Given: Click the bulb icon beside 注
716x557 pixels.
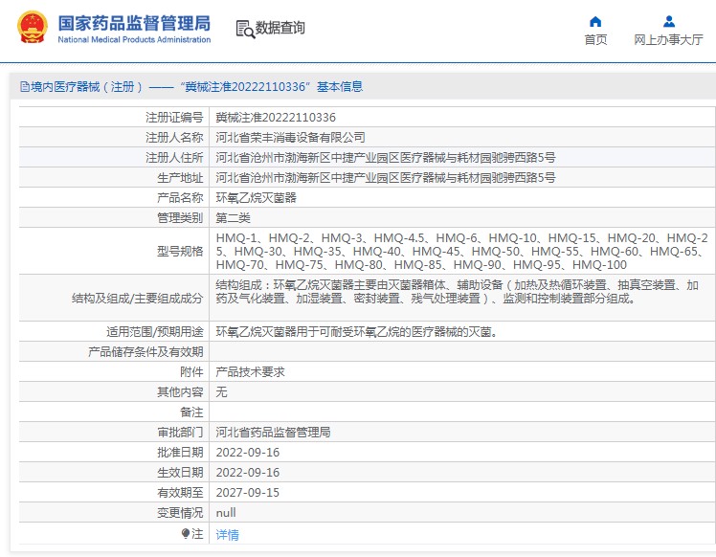Looking at the screenshot, I should coord(186,533).
